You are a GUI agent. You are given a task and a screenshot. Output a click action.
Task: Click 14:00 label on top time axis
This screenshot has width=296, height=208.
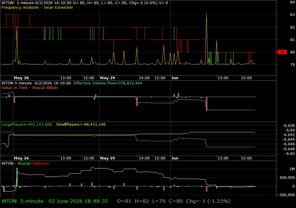144,78
